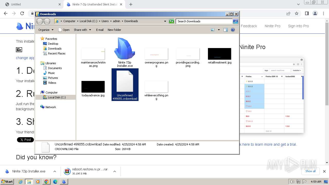Select the ownerprograms.png file
Viewport: 329px width, 185px height.
(156, 58)
